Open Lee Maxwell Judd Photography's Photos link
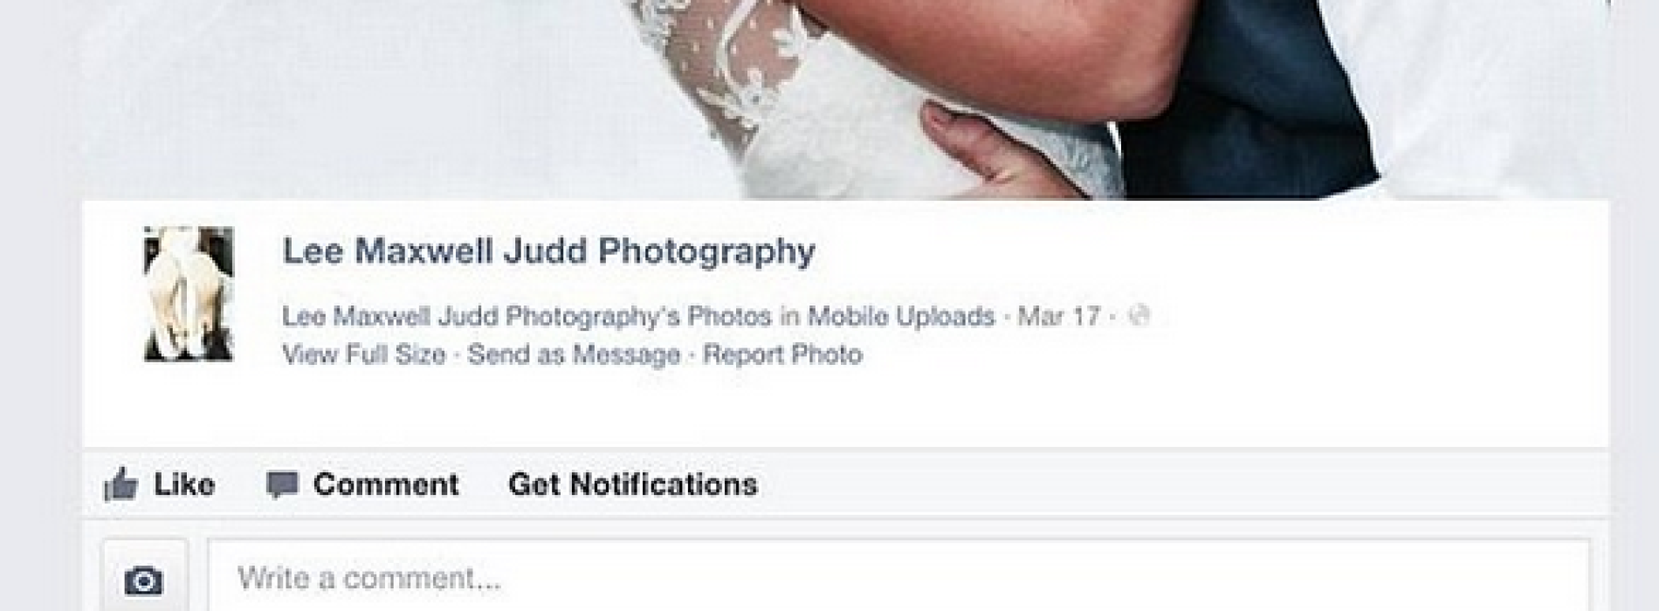 527,316
